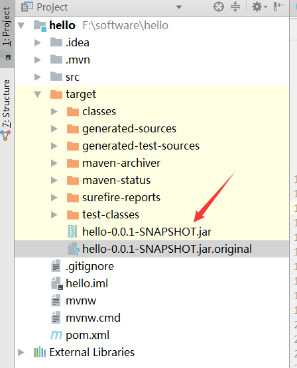Expand the .idea folder
Image resolution: width=297 pixels, height=368 pixels.
38,43
